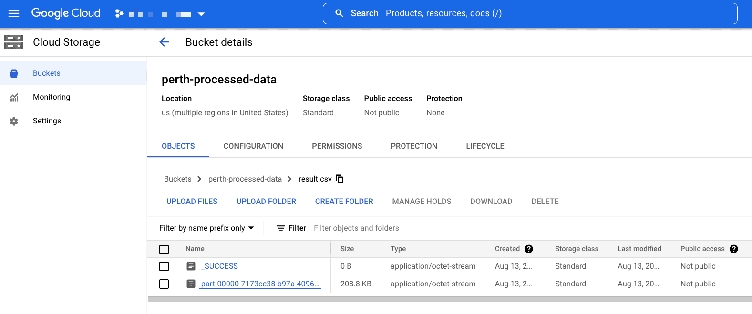Click the Created column help icon
The image size is (752, 314).
pyautogui.click(x=529, y=249)
